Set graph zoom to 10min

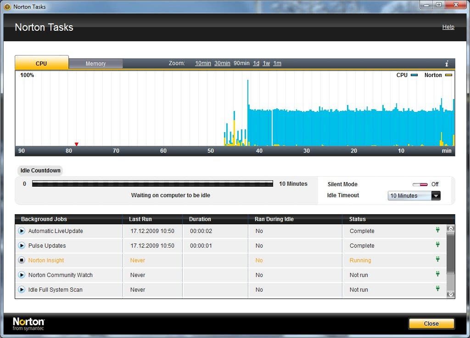pyautogui.click(x=203, y=63)
